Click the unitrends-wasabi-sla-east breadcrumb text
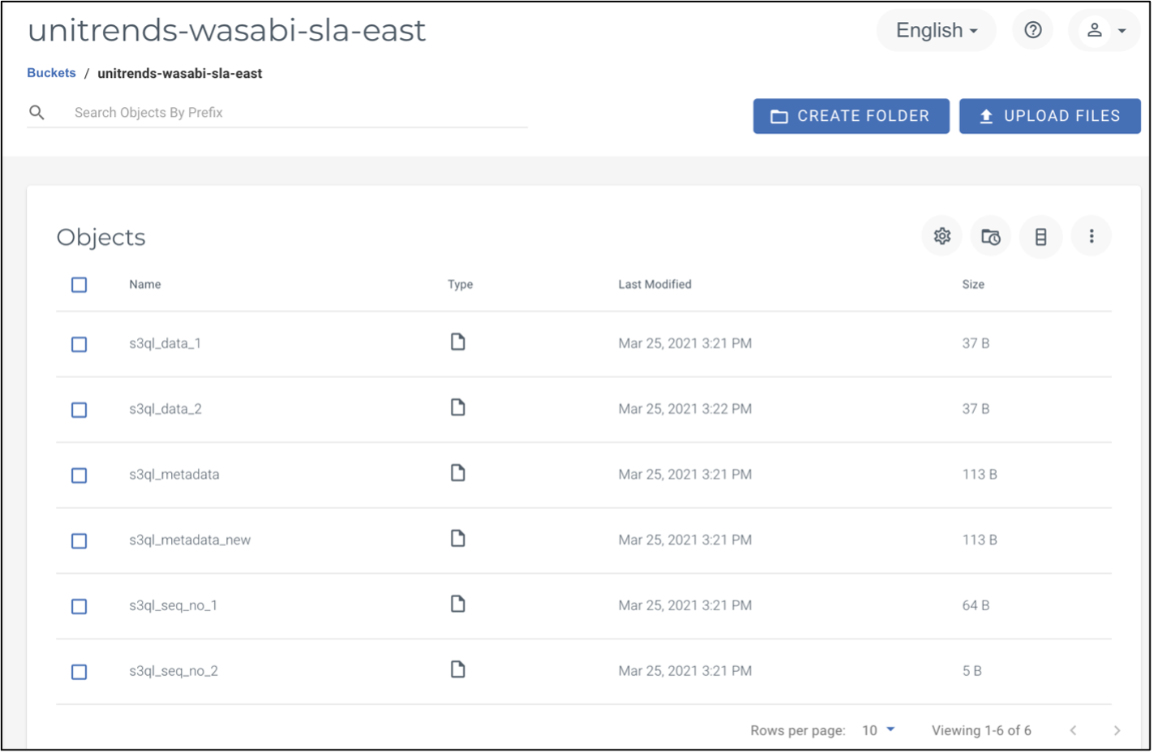 (x=180, y=74)
